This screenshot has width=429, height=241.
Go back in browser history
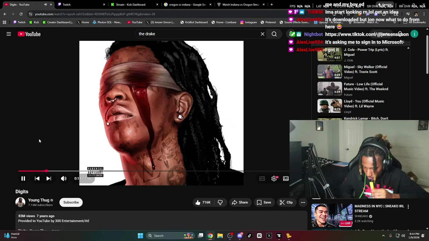tap(5, 14)
